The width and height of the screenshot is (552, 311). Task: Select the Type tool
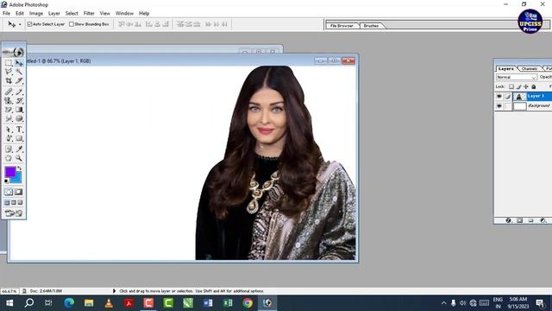click(19, 130)
